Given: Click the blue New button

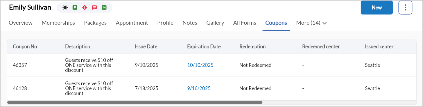Looking at the screenshot, I should point(377,8).
